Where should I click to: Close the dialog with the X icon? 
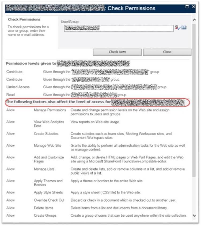coord(194,7)
